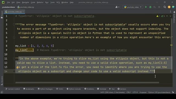Click the orange update notification icon
Viewport: 176px width, 99px height.
[169, 7]
